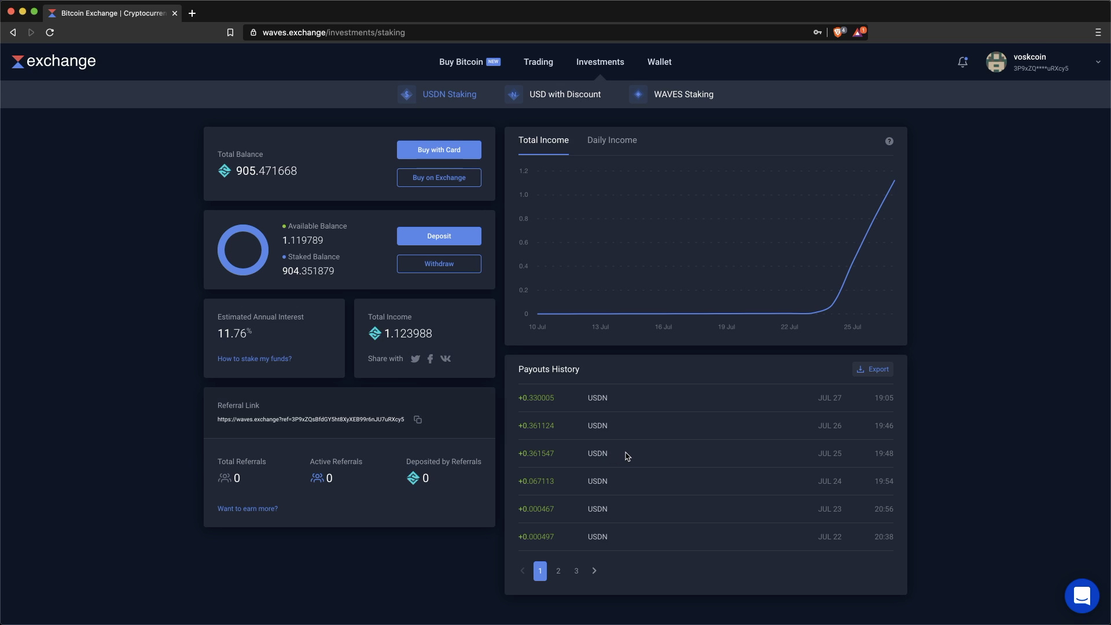Open the browser hamburger menu
1111x625 pixels.
click(1098, 32)
